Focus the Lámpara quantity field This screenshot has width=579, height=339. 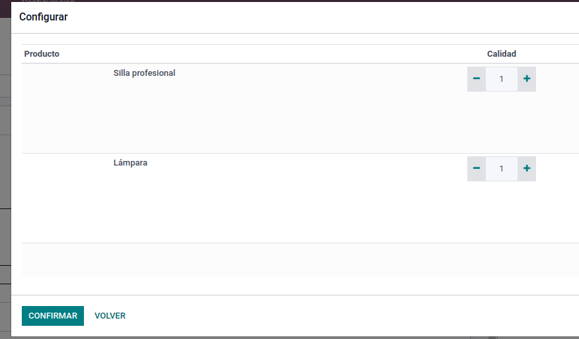tap(502, 169)
